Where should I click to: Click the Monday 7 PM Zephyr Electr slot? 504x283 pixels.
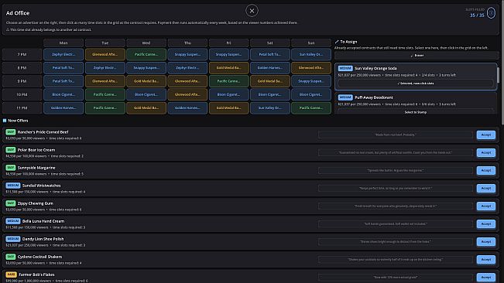click(63, 55)
